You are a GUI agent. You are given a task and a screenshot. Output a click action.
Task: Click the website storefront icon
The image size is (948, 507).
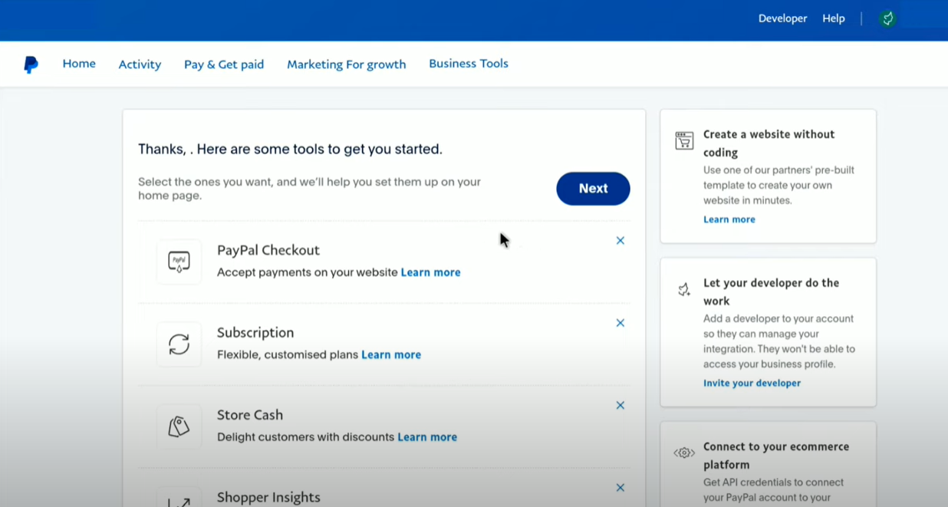(684, 140)
